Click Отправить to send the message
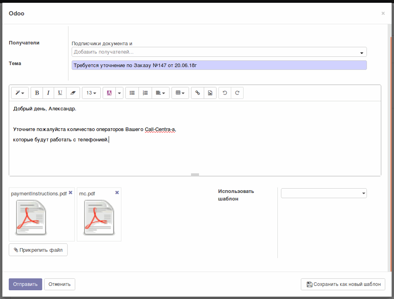This screenshot has height=299, width=394. click(x=25, y=284)
